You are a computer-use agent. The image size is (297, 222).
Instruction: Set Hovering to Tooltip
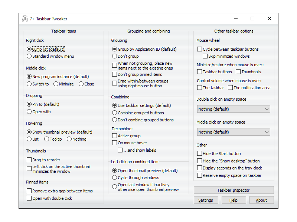pyautogui.click(x=47, y=139)
